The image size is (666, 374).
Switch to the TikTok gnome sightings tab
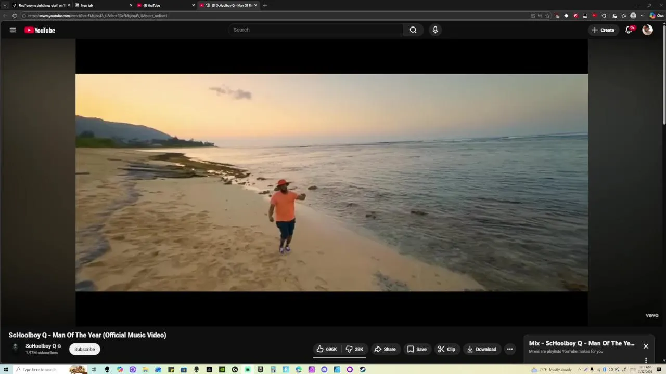pyautogui.click(x=41, y=5)
